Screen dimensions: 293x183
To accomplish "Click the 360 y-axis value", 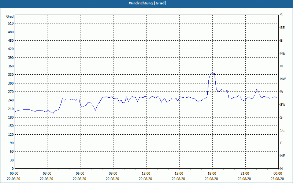I will coord(11,66).
